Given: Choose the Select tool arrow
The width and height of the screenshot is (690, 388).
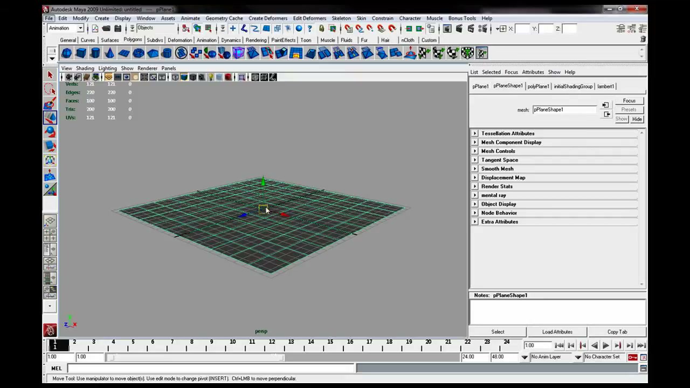Looking at the screenshot, I should pos(50,75).
